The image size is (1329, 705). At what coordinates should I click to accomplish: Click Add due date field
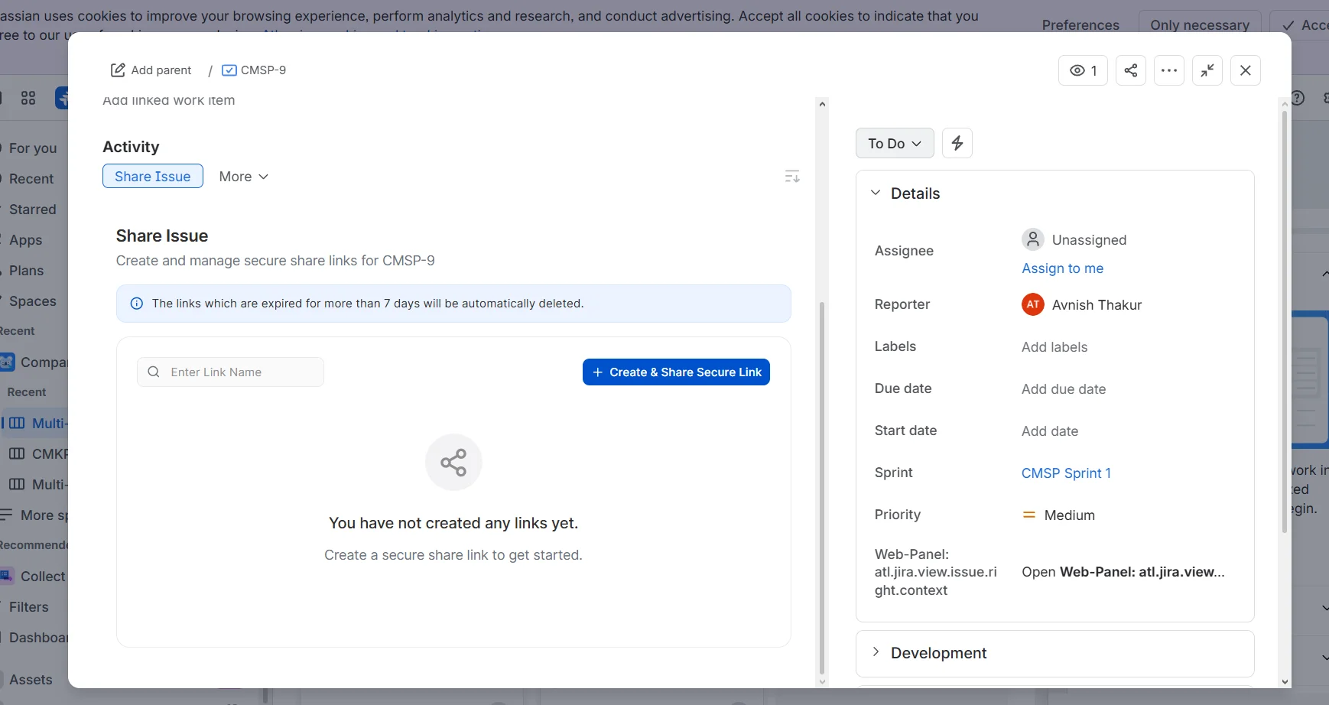click(1064, 389)
